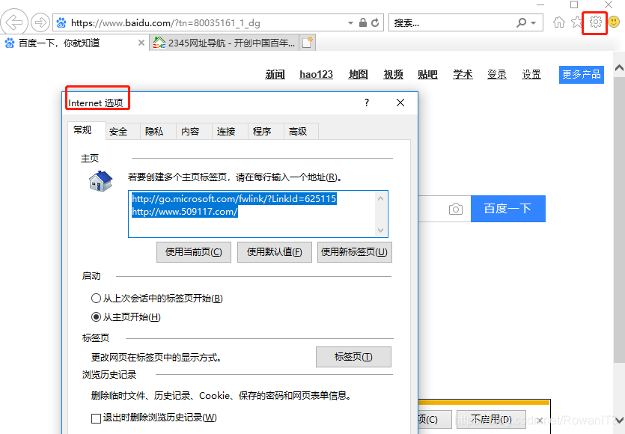
Task: Click the Home icon in browser toolbar
Action: (559, 22)
